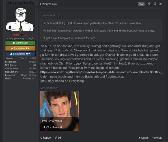168x142 pixels.
Task: Jump to siyah's quoted post via the arrow icon
Action: click(58, 15)
